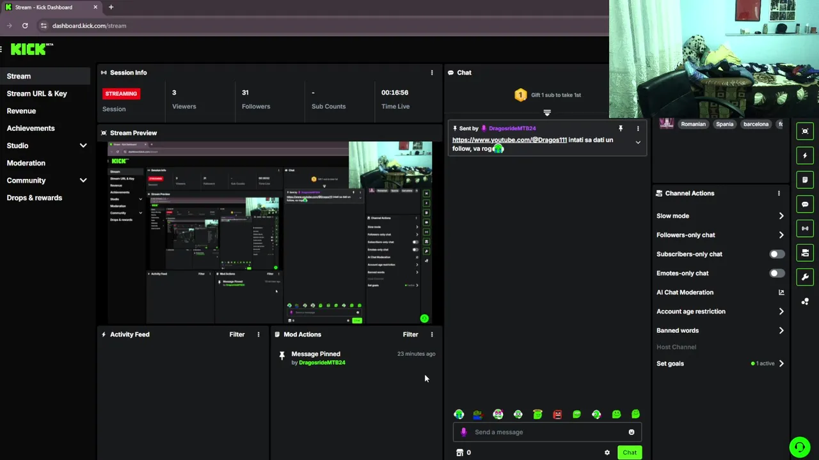This screenshot has height=460, width=819.
Task: Open the Activity Feed three-dot menu
Action: click(258, 334)
